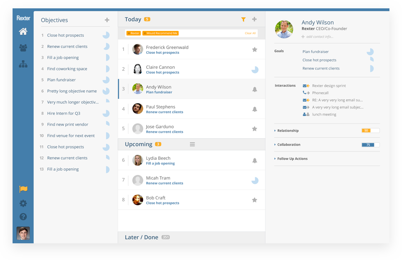Click the Close hot prospects goal in profile
The height and width of the screenshot is (260, 402).
click(319, 60)
